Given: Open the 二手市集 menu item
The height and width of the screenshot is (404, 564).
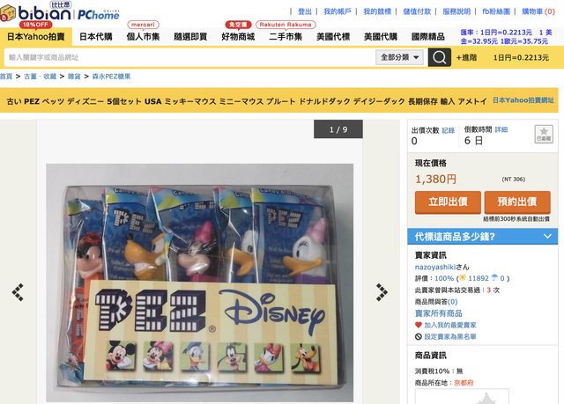Looking at the screenshot, I should point(286,37).
